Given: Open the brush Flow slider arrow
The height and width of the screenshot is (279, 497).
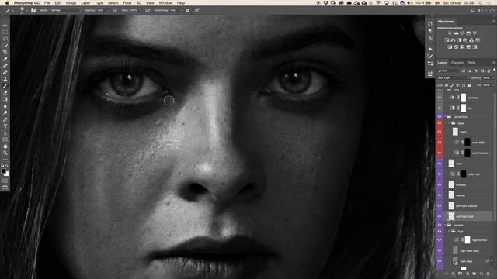Looking at the screenshot, I should [141, 10].
